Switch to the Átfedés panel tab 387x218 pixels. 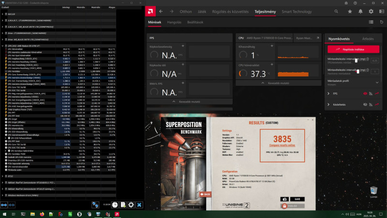(x=368, y=39)
